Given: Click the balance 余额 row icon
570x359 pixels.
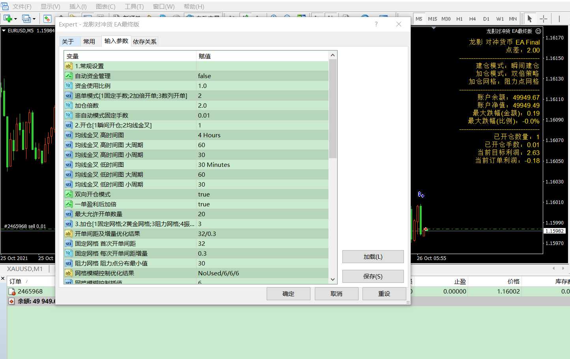Looking at the screenshot, I should pos(12,301).
